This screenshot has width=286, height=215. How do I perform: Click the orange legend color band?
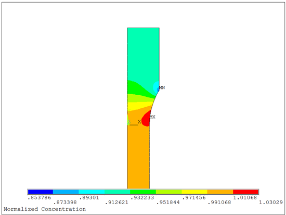[220, 192]
